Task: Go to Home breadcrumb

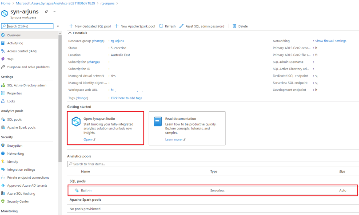Action: click(x=5, y=3)
